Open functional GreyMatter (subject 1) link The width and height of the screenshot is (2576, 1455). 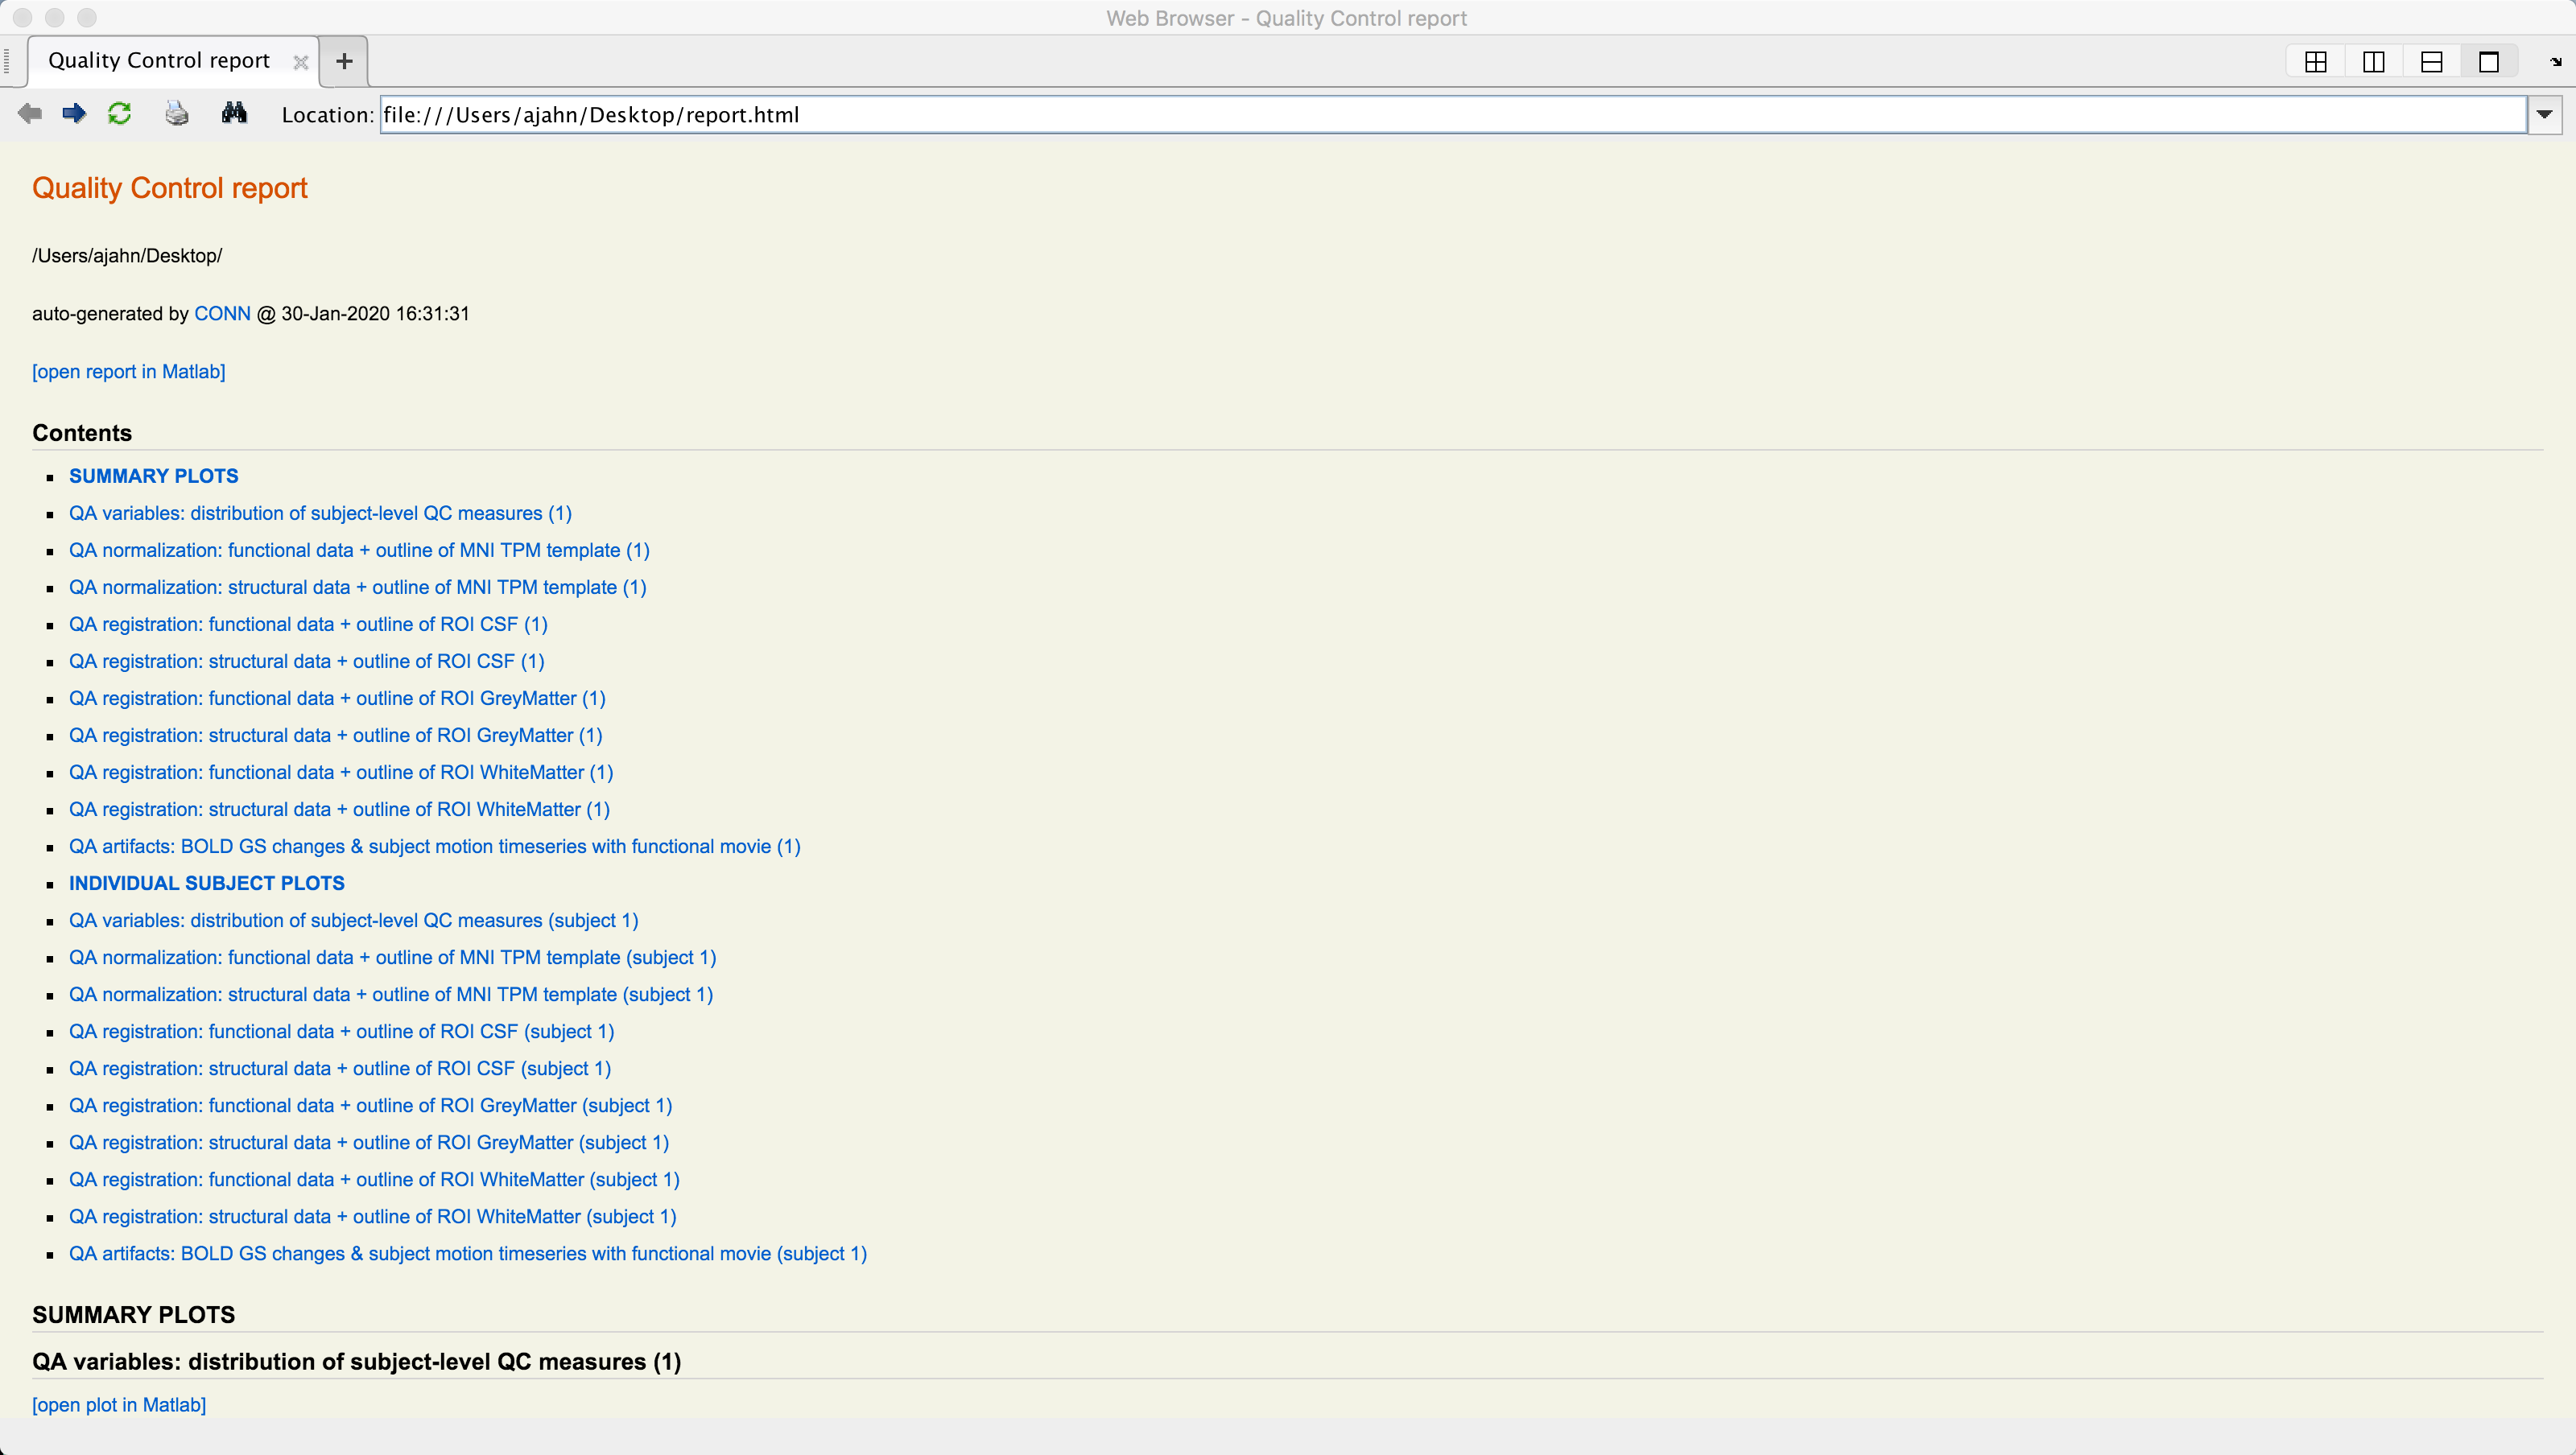pos(371,1105)
